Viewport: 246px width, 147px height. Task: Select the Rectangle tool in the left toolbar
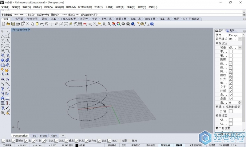pos(7,46)
